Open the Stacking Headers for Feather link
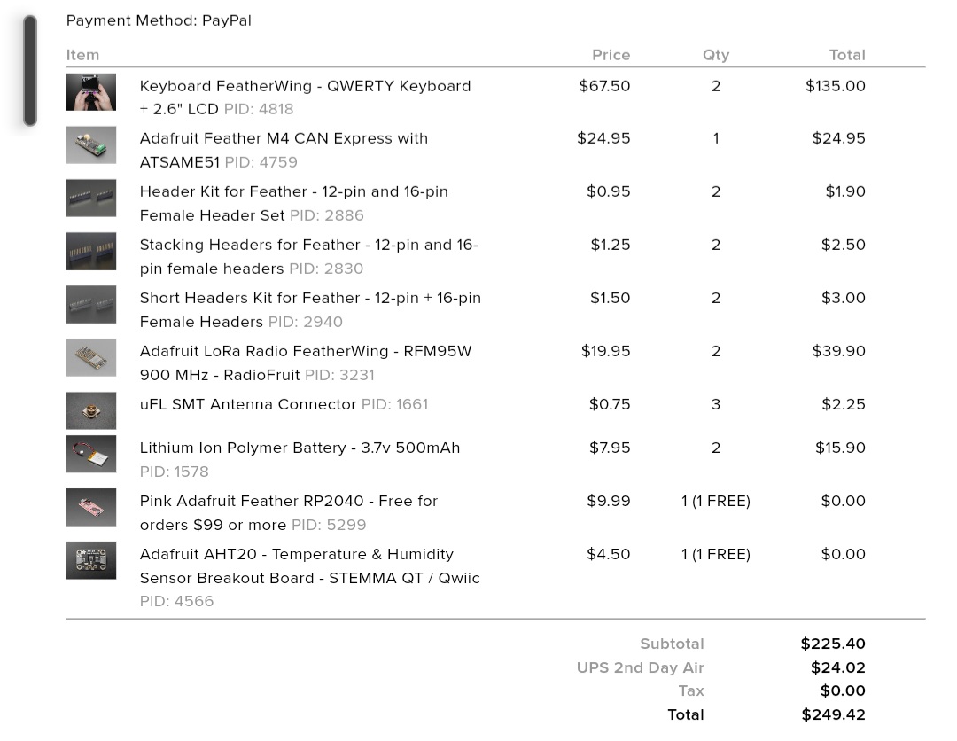The width and height of the screenshot is (957, 741). pos(309,257)
